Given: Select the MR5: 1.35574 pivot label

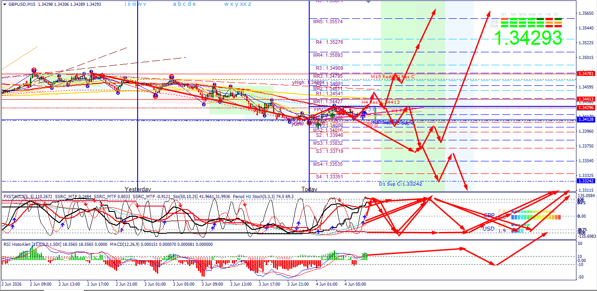Looking at the screenshot, I should click(328, 21).
